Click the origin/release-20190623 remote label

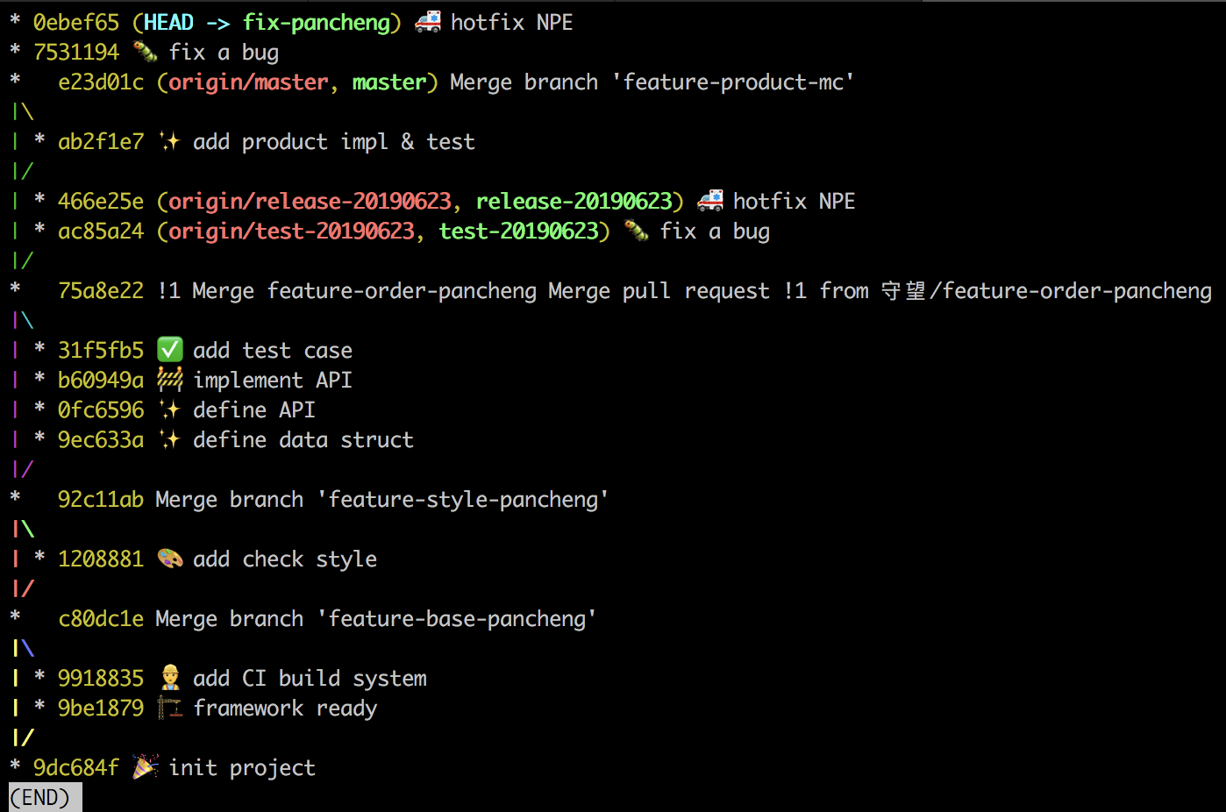(310, 201)
